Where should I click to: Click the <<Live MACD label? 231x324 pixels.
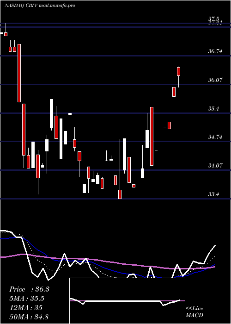pyautogui.click(x=195, y=312)
